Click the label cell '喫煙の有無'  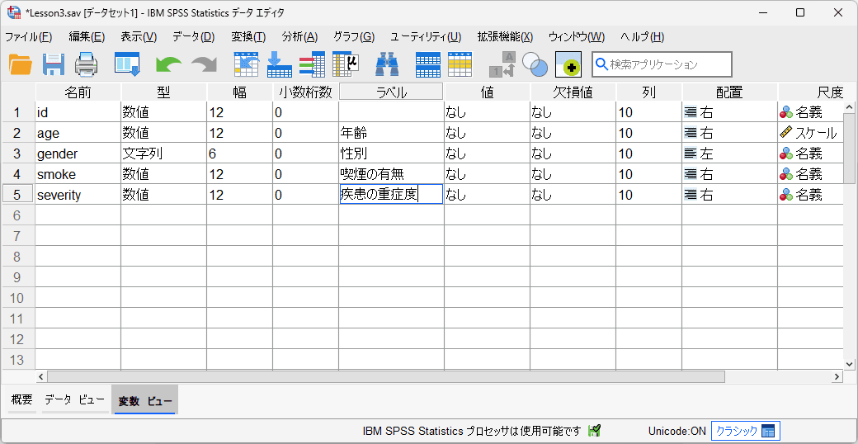391,174
